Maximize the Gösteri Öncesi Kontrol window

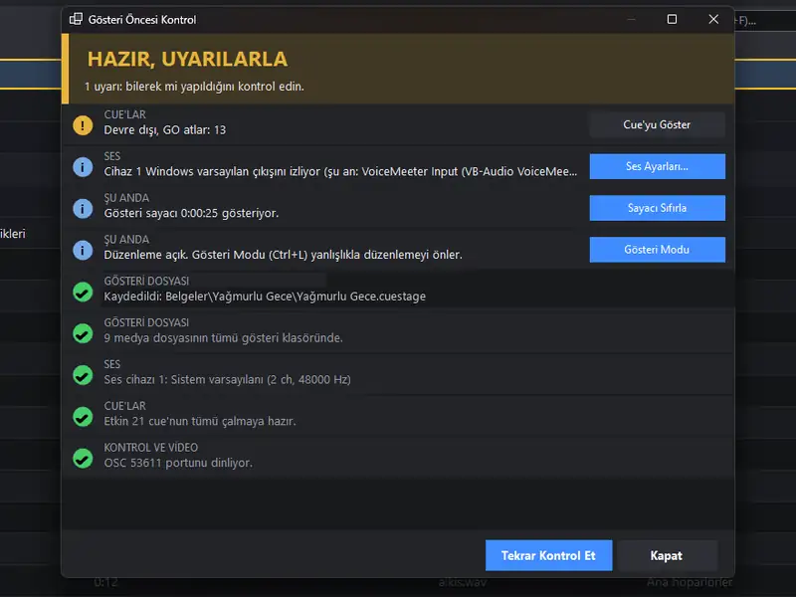pyautogui.click(x=672, y=19)
